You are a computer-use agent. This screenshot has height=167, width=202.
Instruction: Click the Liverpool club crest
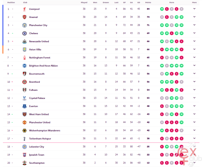25,9
